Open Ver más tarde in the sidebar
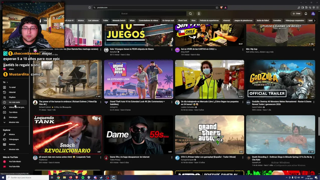Viewport: 320px width, 180px height. click(14, 102)
